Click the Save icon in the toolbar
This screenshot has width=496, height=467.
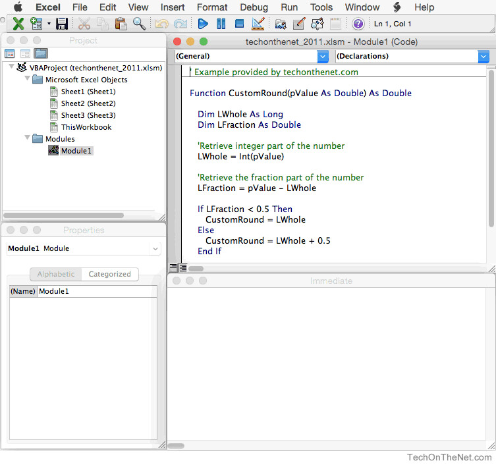coord(62,24)
